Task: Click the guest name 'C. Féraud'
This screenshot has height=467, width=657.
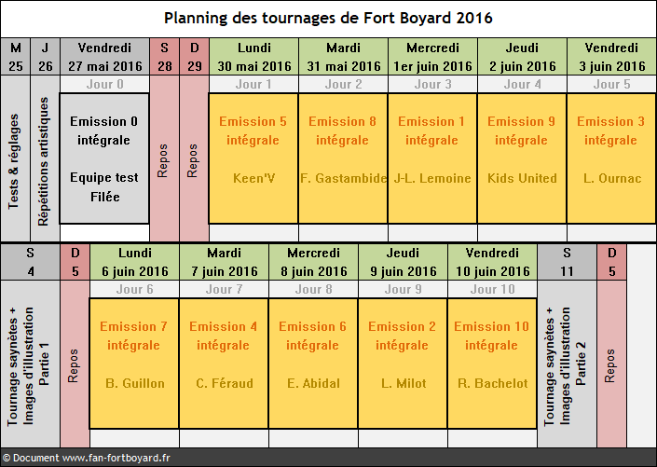Action: click(225, 383)
